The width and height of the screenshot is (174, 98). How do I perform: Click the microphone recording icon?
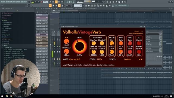[113, 2]
